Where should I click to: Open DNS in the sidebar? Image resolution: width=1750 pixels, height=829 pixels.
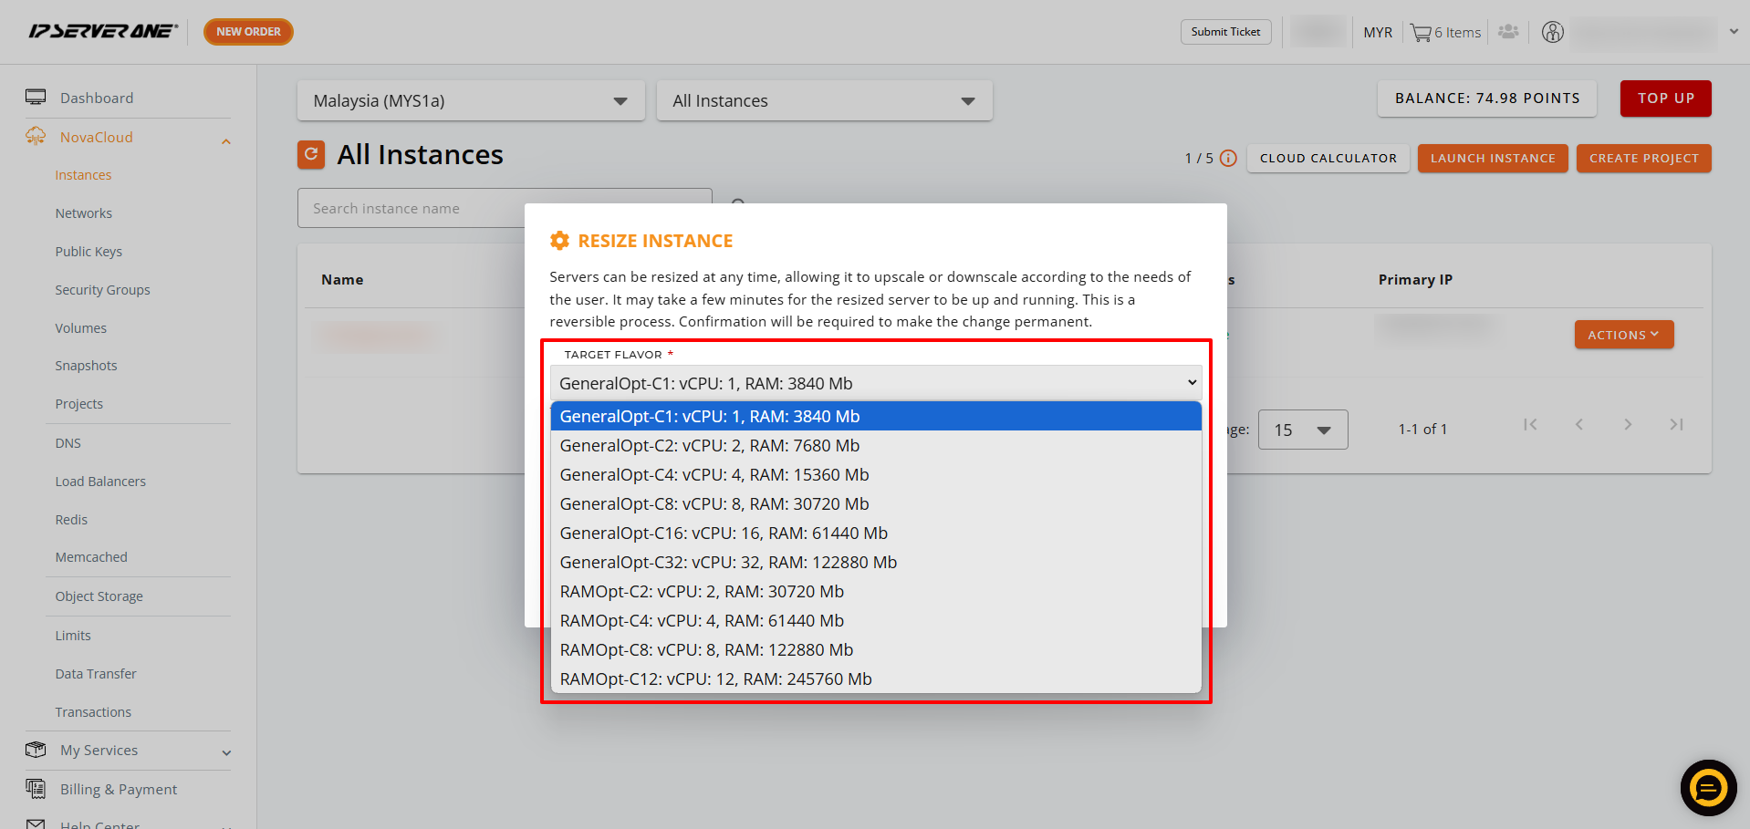point(68,443)
